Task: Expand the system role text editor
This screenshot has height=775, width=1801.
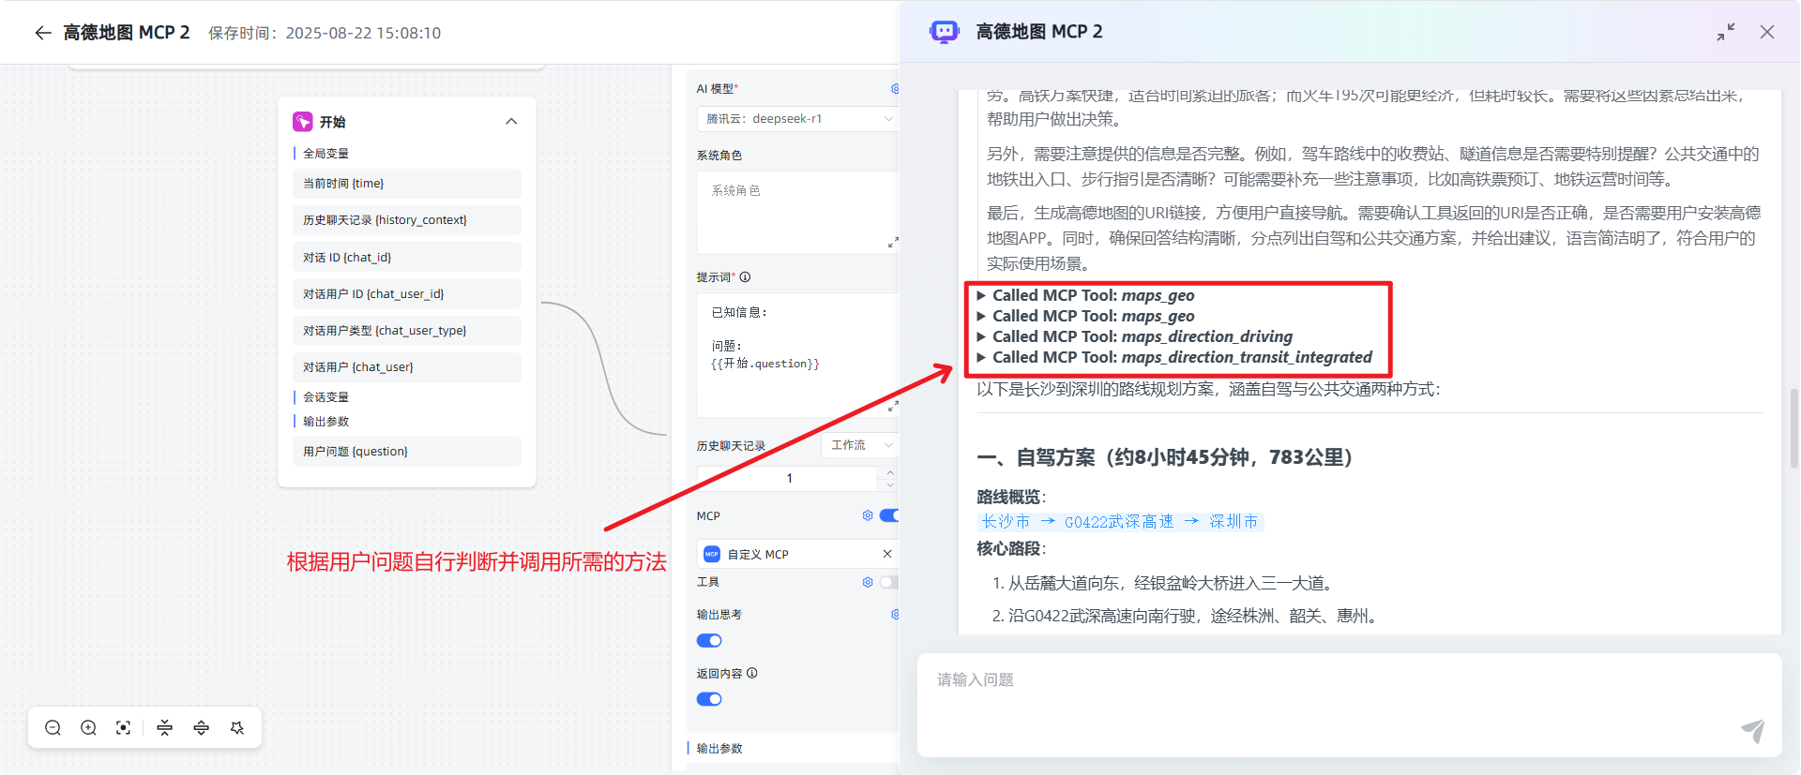Action: (x=892, y=243)
